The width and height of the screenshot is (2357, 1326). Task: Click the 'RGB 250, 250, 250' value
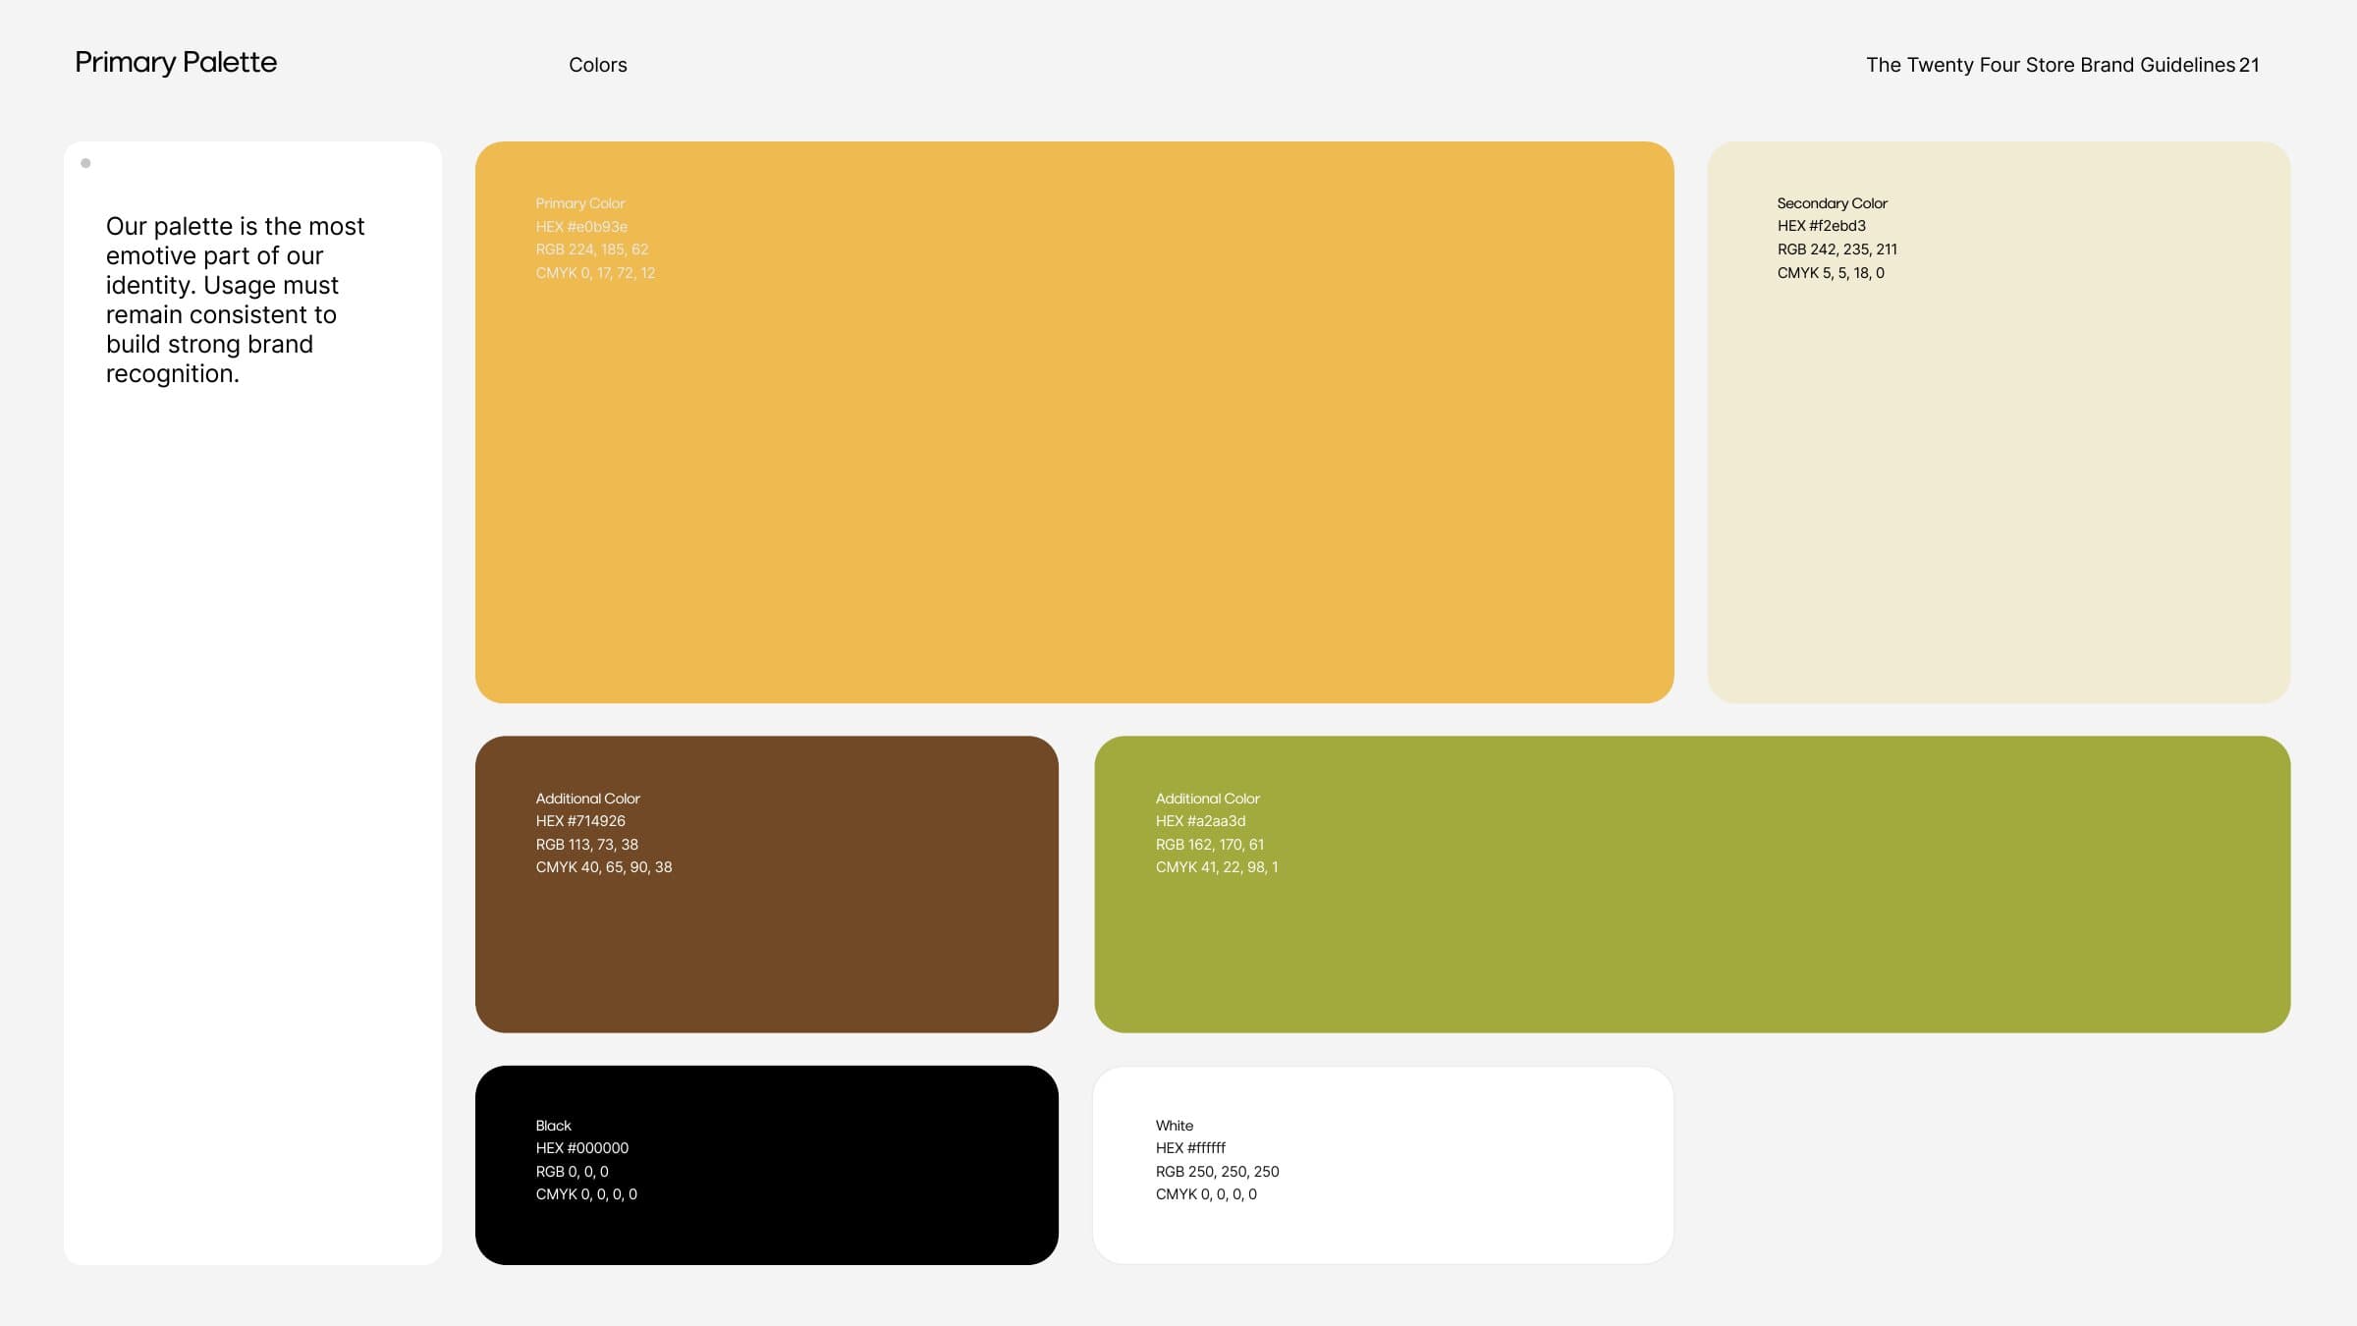pos(1218,1172)
